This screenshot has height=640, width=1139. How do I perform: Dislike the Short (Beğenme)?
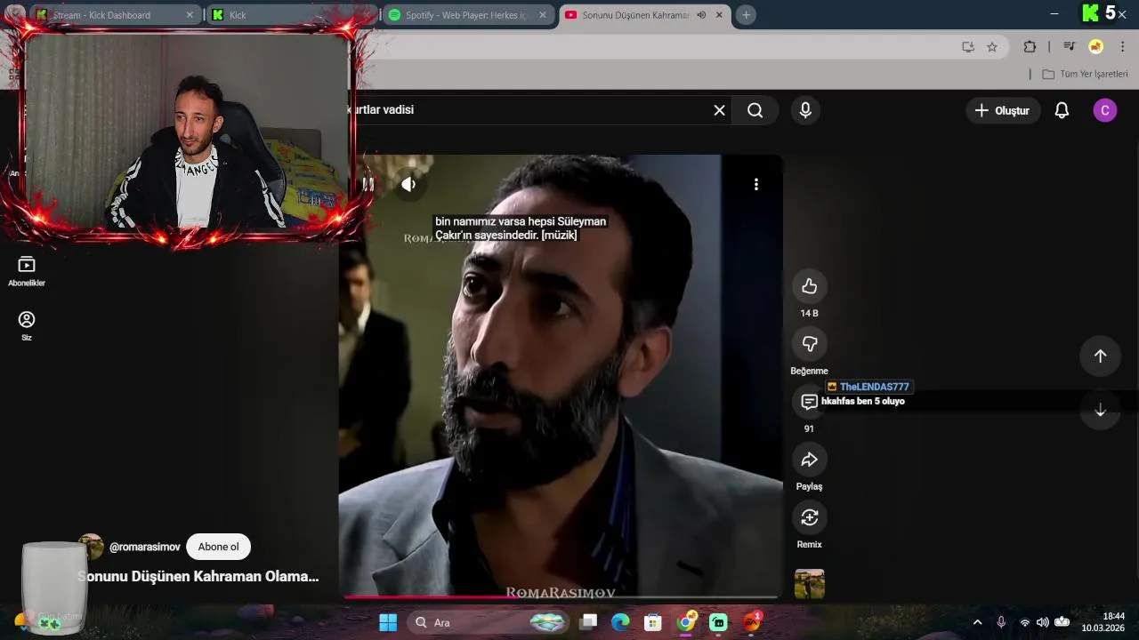809,344
